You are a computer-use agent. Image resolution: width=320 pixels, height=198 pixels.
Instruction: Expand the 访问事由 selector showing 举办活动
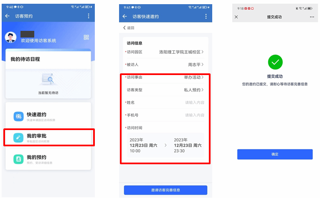pos(165,77)
